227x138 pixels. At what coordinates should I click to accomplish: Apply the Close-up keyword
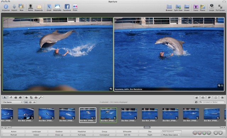(59, 135)
